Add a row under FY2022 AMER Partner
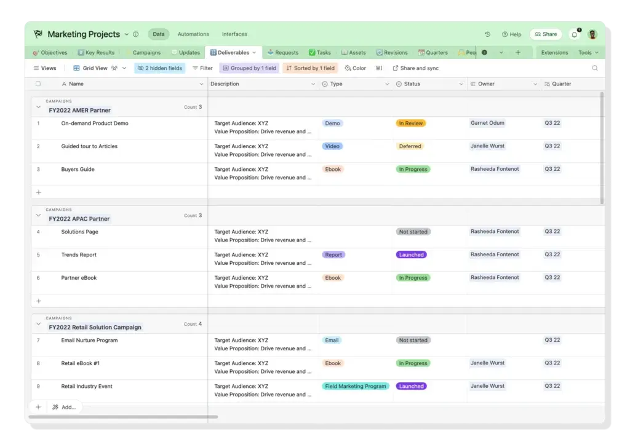 [39, 192]
